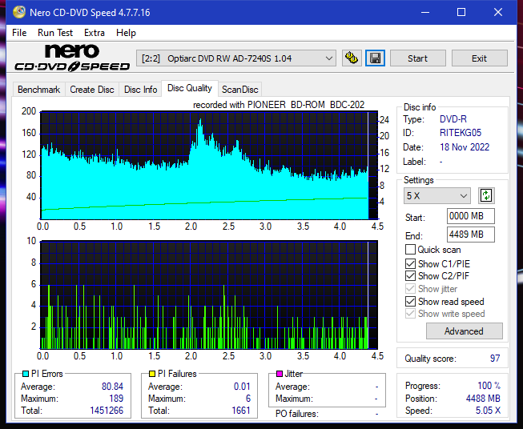Screen dimensions: 523x429
Task: Click the refresh speed settings icon
Action: click(x=486, y=195)
